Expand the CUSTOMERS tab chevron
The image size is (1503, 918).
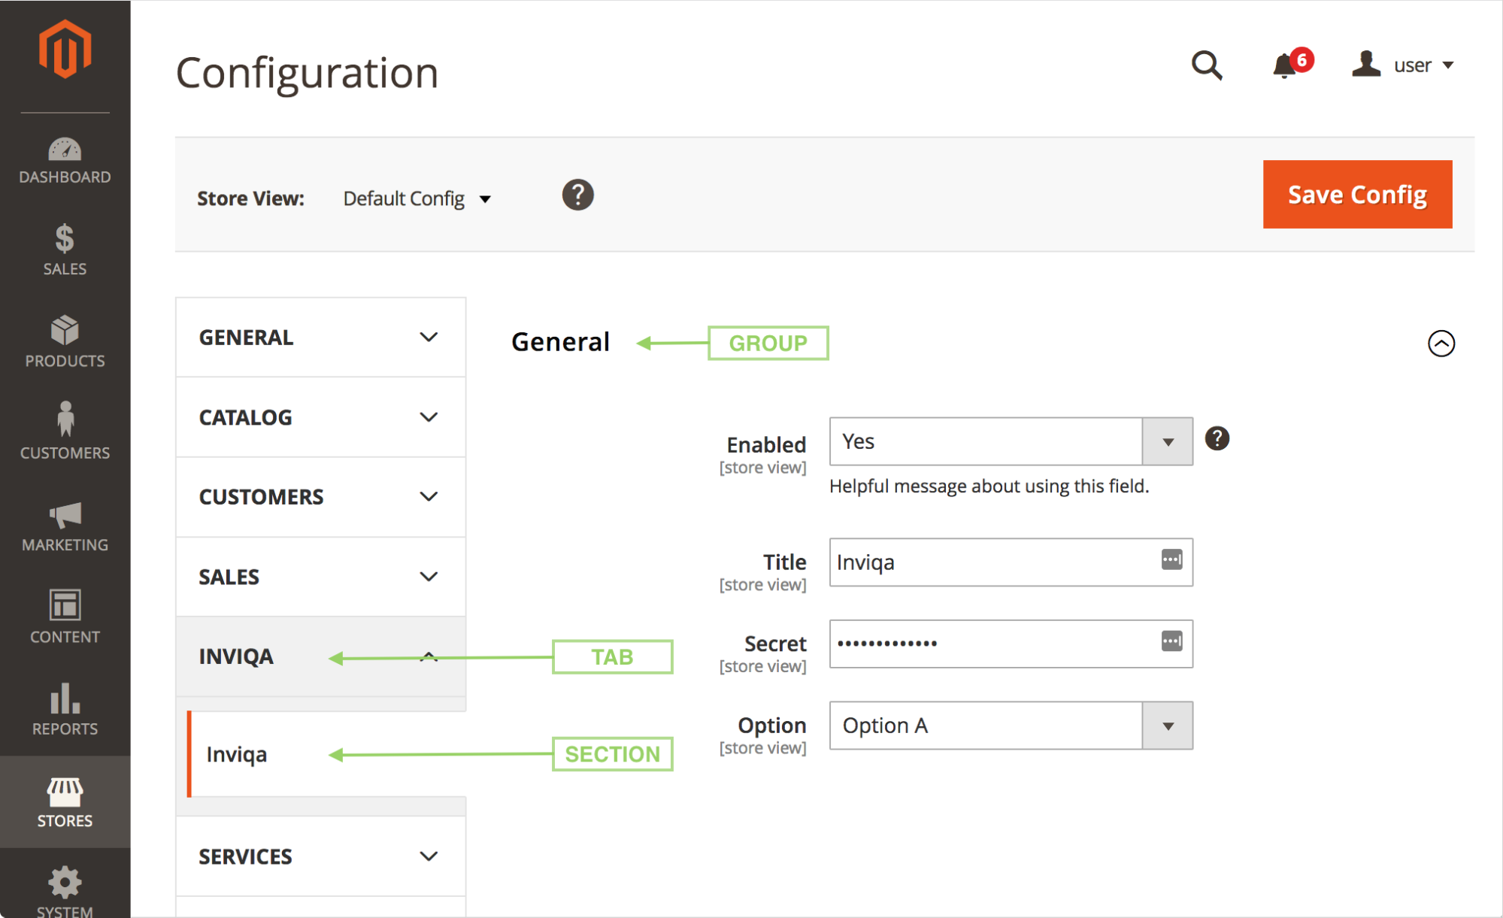(x=429, y=497)
